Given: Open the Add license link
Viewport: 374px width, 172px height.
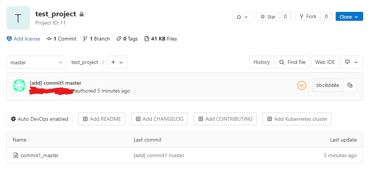Looking at the screenshot, I should [x=23, y=39].
